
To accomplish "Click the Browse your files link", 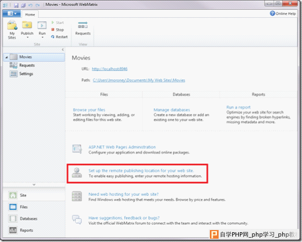I will point(89,110).
